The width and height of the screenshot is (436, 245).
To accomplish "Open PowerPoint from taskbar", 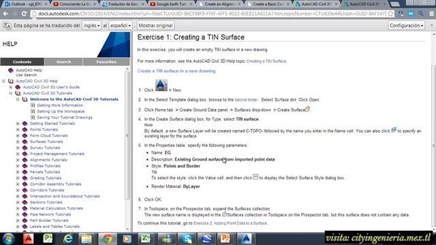I will point(225,239).
